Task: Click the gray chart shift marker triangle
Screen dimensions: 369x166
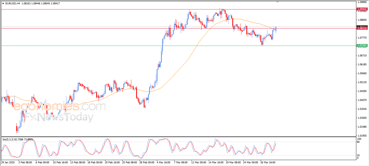Action: coord(278,2)
